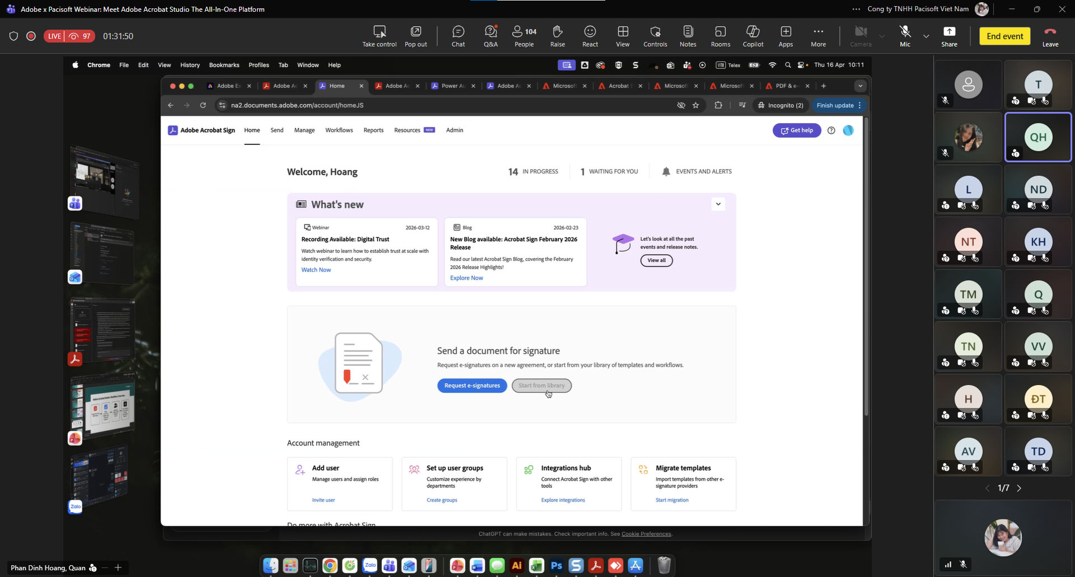Go to next participant page
The image size is (1075, 577).
tap(1019, 488)
